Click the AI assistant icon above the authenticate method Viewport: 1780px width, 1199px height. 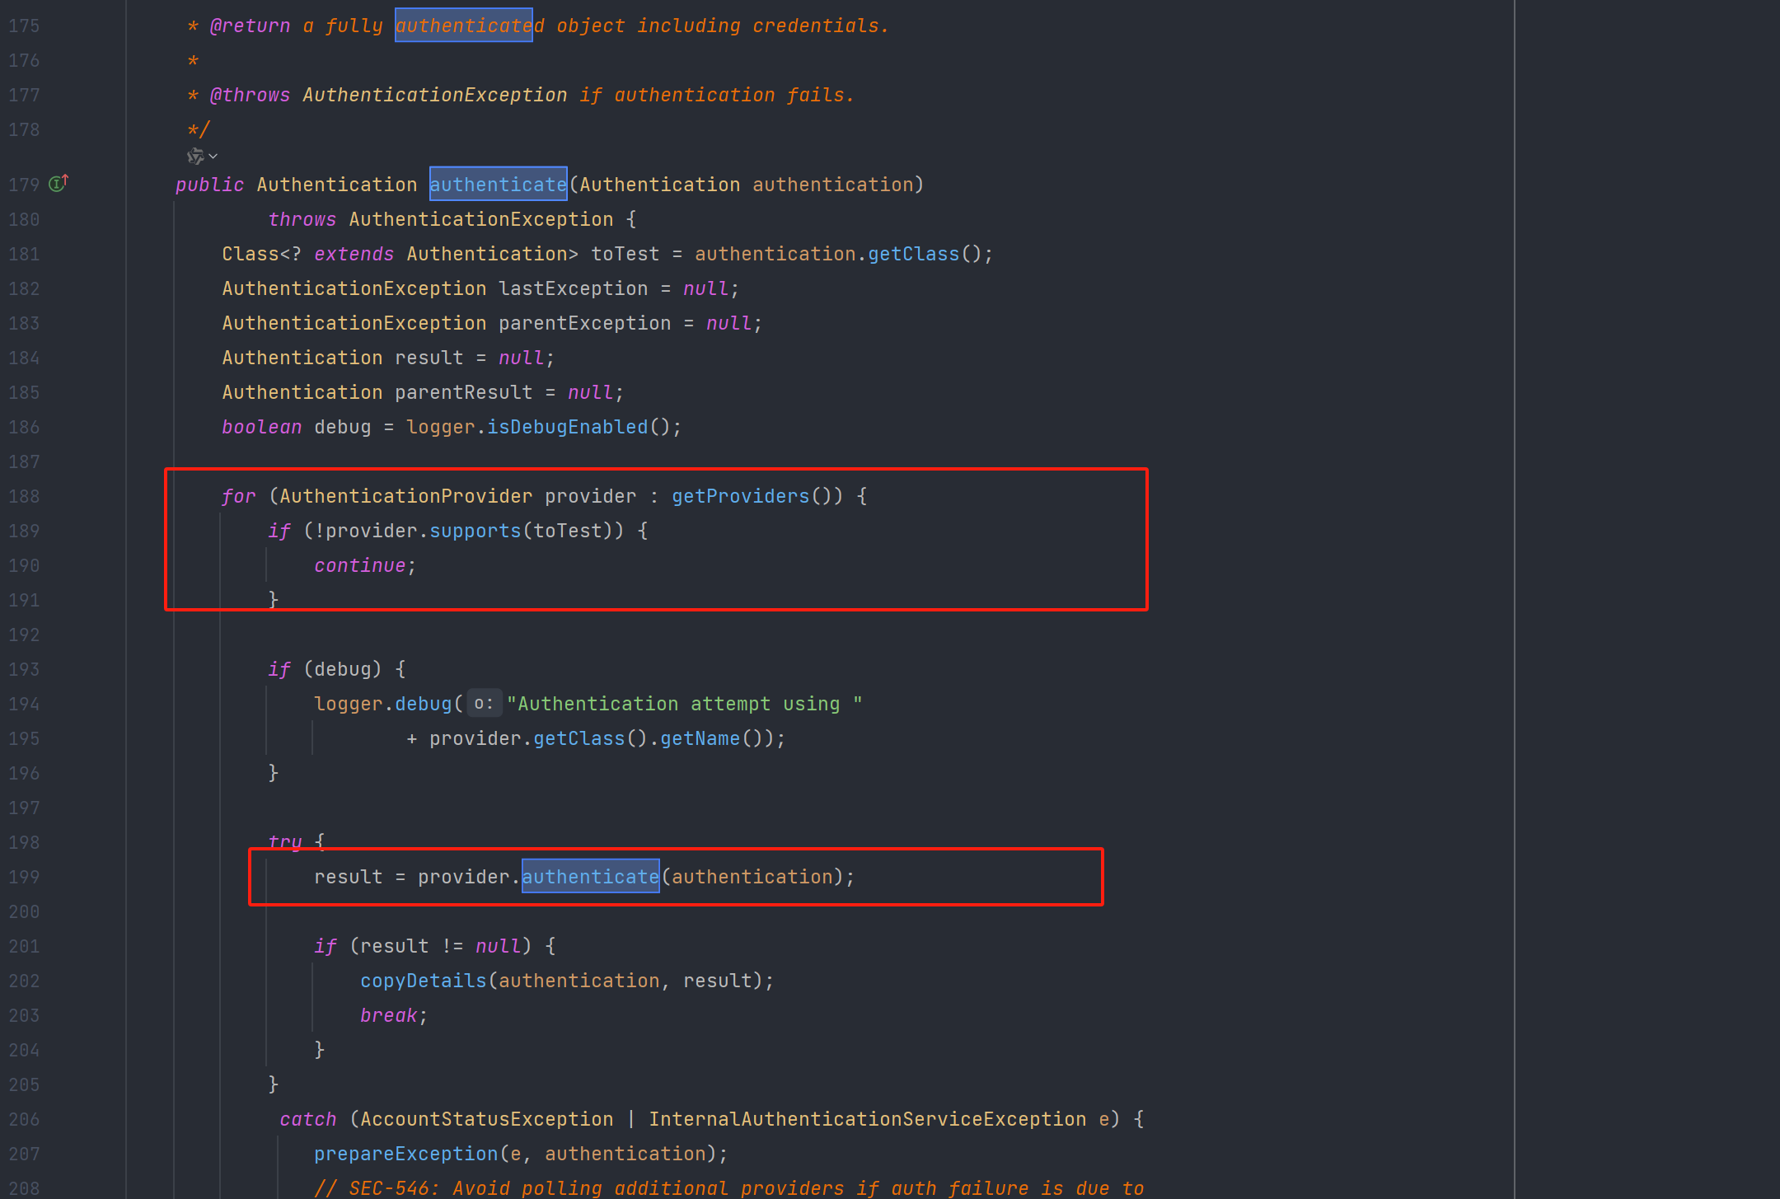click(x=195, y=156)
